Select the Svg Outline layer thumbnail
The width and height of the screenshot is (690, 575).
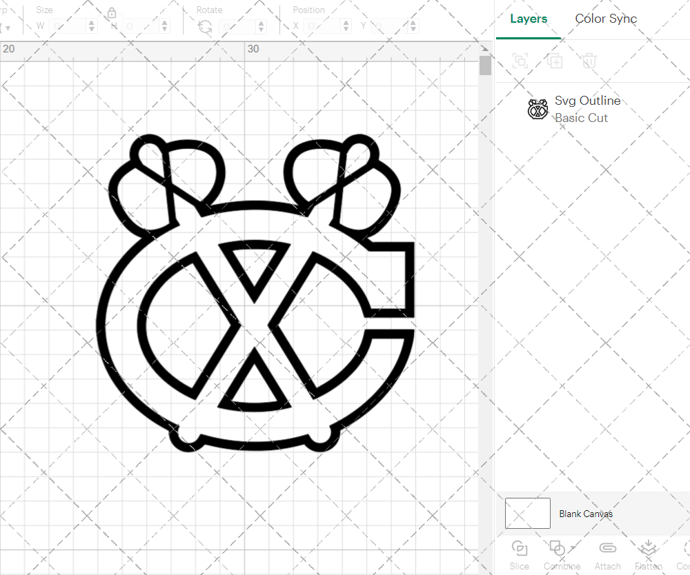(x=538, y=109)
